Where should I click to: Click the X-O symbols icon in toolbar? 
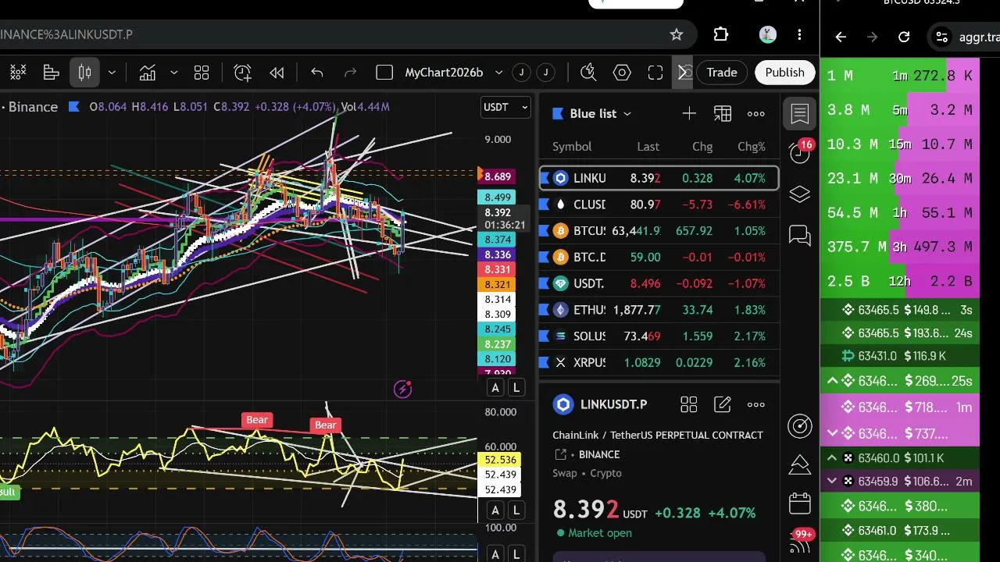tap(17, 73)
